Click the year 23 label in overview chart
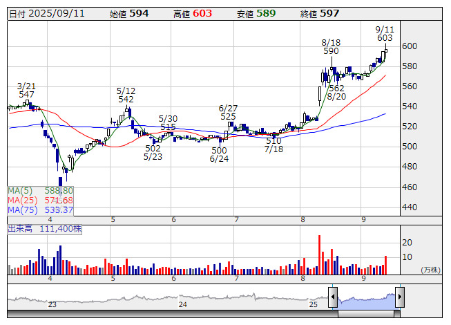Image resolution: width=451 pixels, height=325 pixels. tap(52, 304)
